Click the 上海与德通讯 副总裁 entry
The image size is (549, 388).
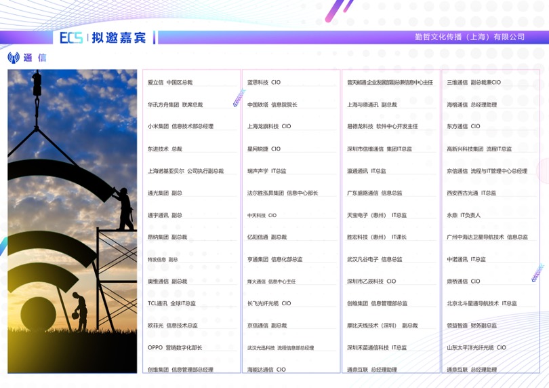point(372,104)
